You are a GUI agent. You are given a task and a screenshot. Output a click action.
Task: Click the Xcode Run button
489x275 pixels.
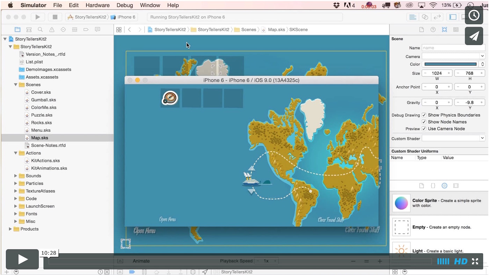tap(38, 17)
